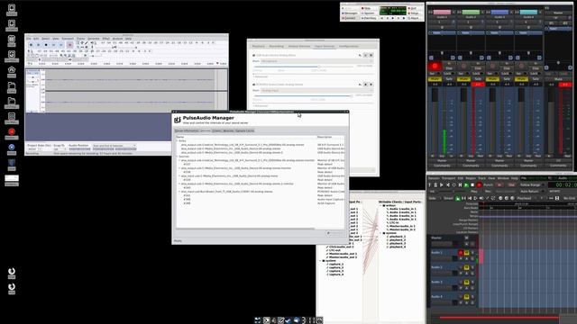Click Mute on mixer strip Audio 4
This screenshot has height=324, width=577.
coord(521,79)
